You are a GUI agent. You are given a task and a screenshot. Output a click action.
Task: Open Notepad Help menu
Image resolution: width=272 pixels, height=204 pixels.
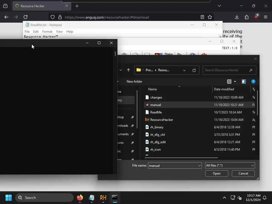click(70, 32)
